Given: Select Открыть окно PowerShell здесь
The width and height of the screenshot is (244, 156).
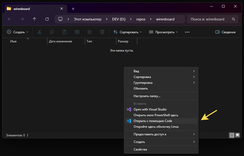Looking at the screenshot, I should 161,115.
